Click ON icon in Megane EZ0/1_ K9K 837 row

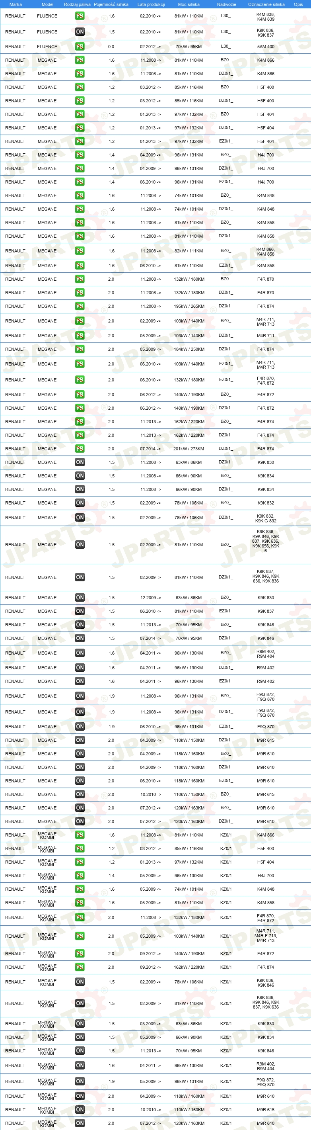click(x=80, y=611)
